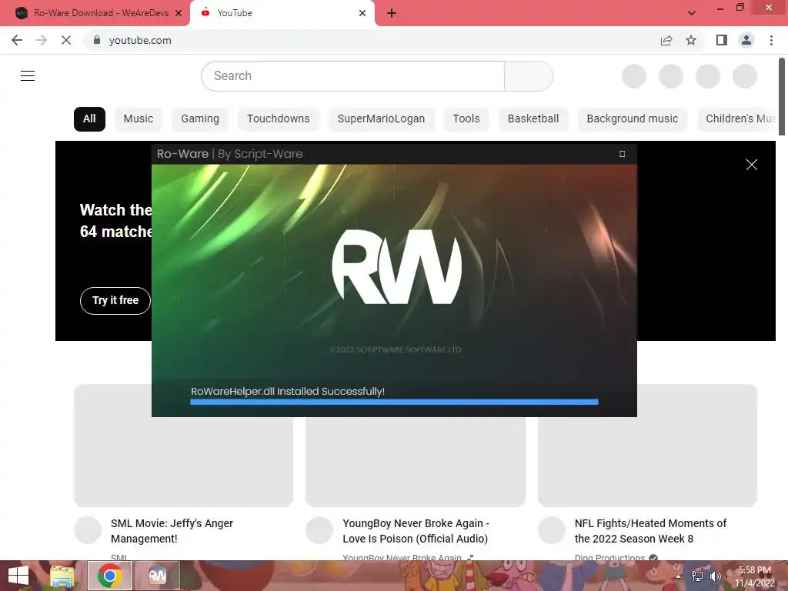This screenshot has width=788, height=591.
Task: Click the RW logo in Ro-Ware splash
Action: coord(396,267)
